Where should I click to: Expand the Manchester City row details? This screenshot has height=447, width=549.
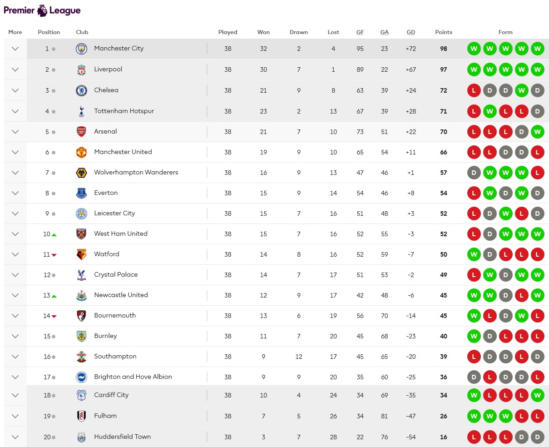15,49
